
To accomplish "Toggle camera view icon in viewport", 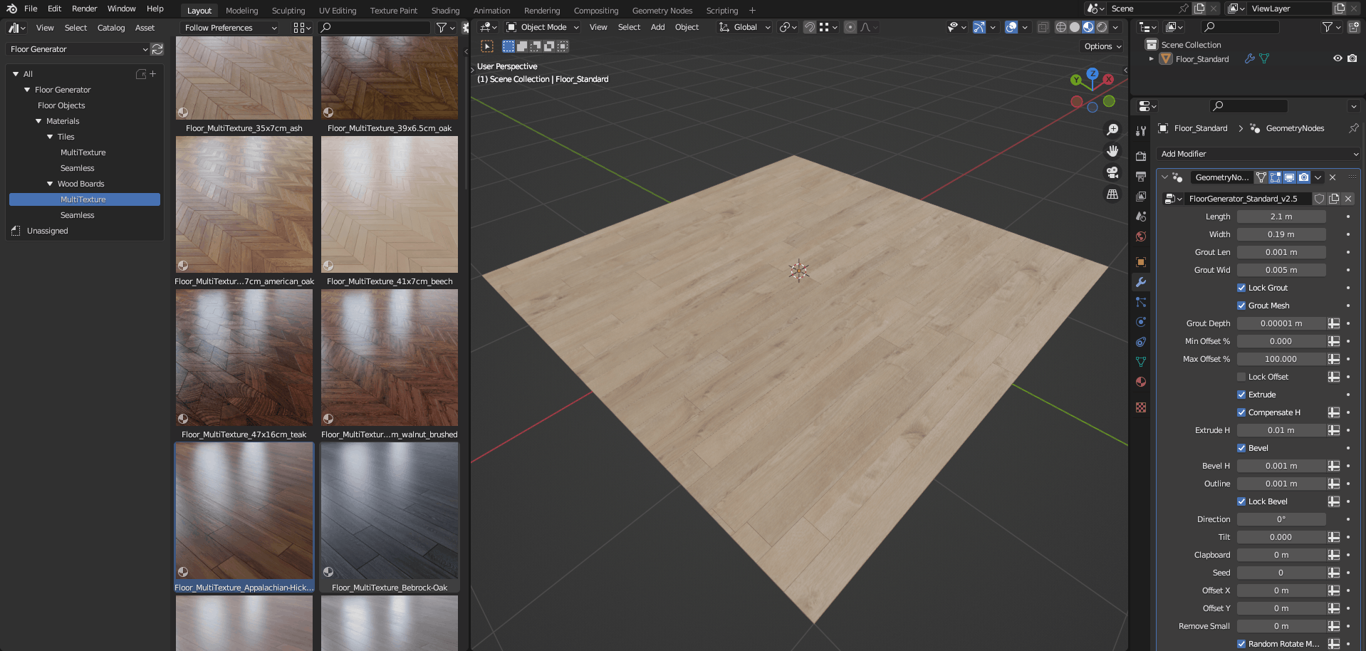I will [x=1112, y=172].
